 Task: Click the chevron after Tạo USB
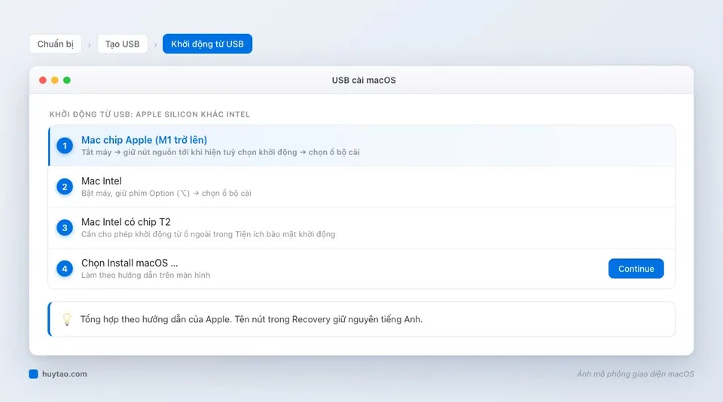click(x=155, y=44)
